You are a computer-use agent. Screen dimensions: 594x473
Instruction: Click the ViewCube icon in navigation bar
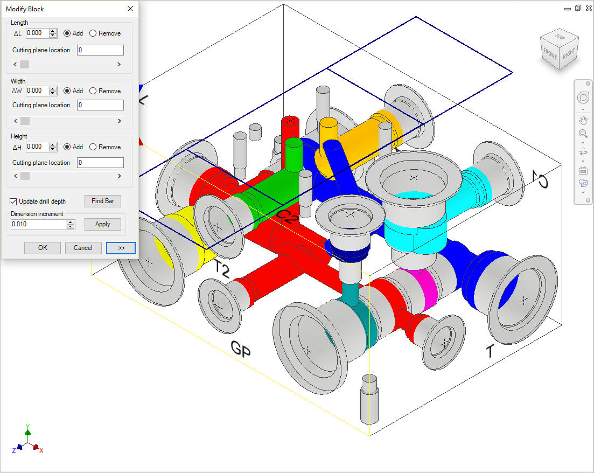pos(583,184)
